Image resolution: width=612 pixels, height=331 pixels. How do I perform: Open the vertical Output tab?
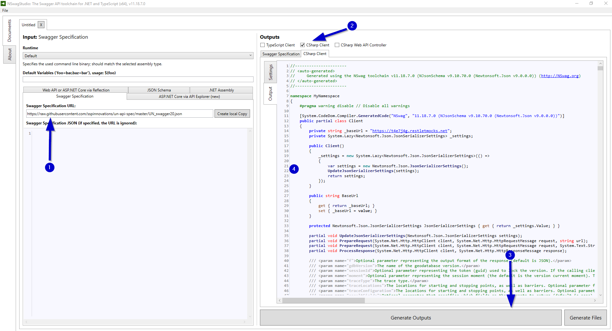[270, 94]
